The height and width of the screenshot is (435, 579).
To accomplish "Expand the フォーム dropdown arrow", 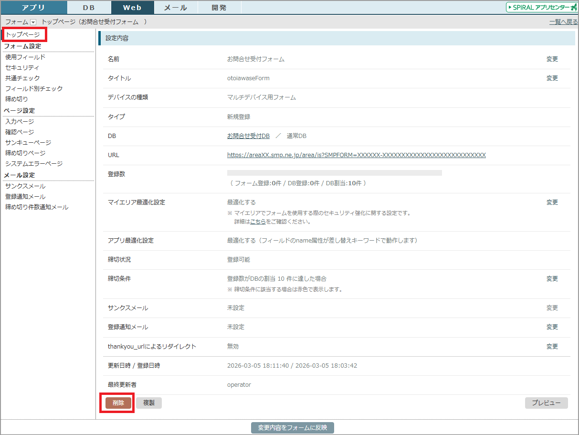I will click(x=33, y=22).
